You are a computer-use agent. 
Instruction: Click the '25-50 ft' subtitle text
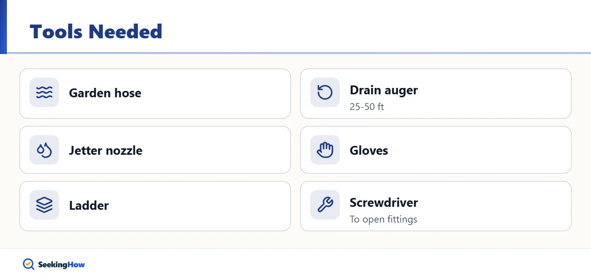[366, 107]
